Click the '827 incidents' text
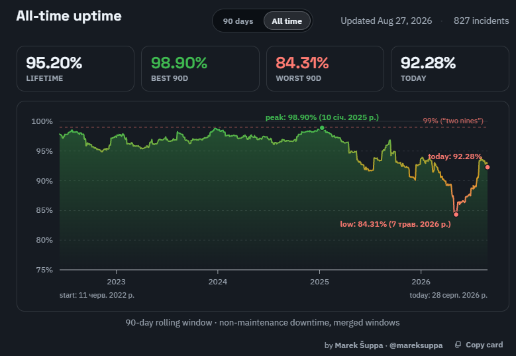Viewport: 516px width, 356px height. pos(481,21)
